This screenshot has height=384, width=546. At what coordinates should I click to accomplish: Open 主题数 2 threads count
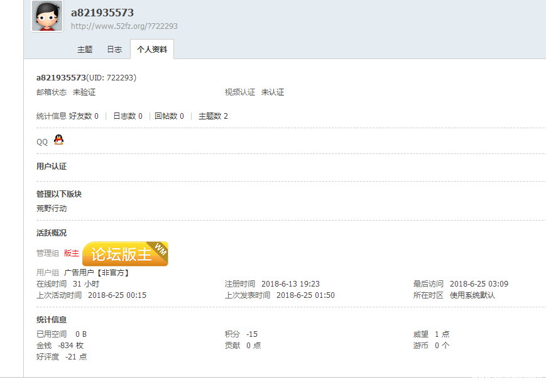[213, 116]
